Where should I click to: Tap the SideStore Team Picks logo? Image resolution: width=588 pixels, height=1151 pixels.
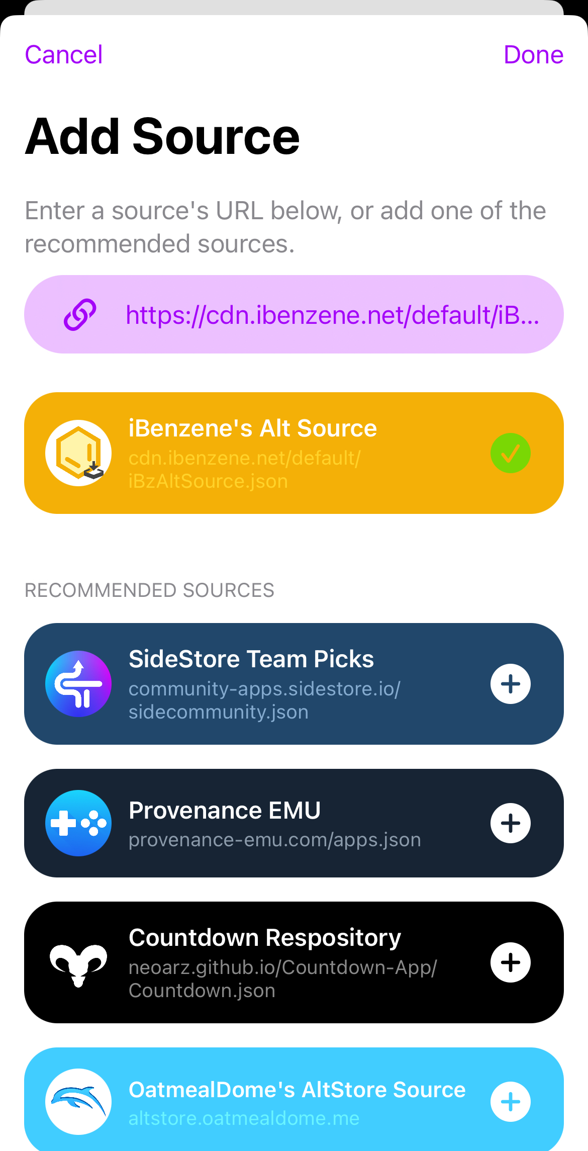click(x=78, y=684)
